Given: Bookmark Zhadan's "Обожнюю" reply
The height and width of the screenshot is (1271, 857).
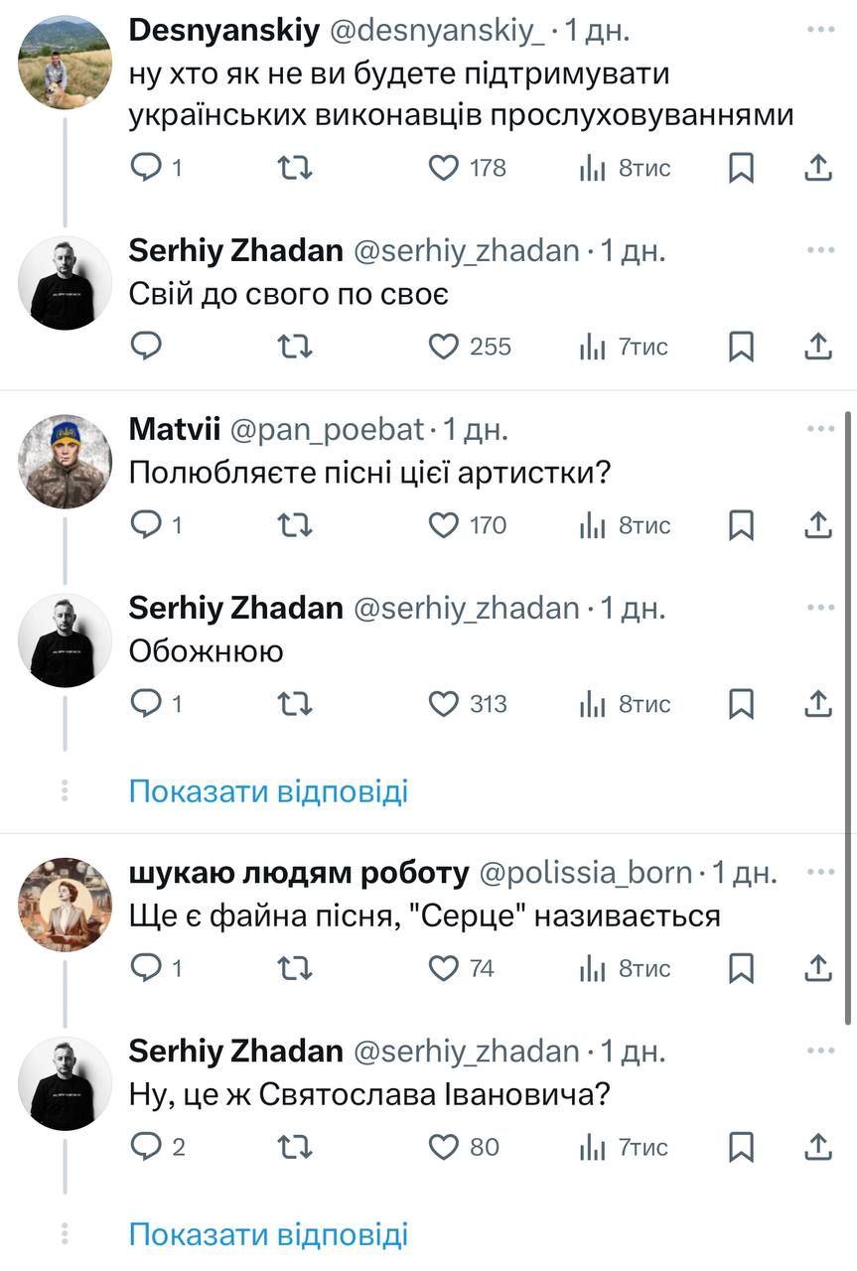Looking at the screenshot, I should [741, 704].
